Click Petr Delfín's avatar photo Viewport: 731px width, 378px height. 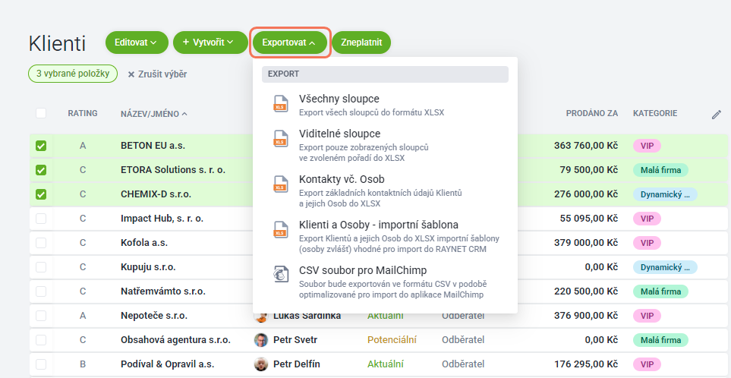[x=261, y=364]
